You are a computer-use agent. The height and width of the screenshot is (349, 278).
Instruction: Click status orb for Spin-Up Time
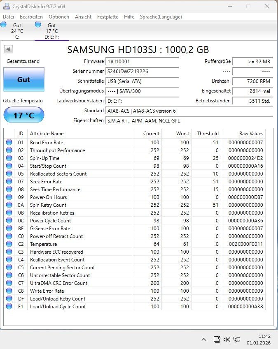pyautogui.click(x=9, y=158)
